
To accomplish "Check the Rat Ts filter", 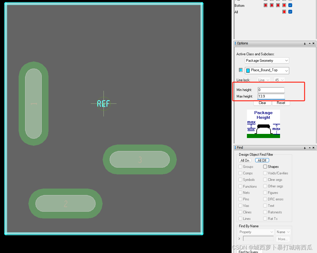I will point(265,218).
